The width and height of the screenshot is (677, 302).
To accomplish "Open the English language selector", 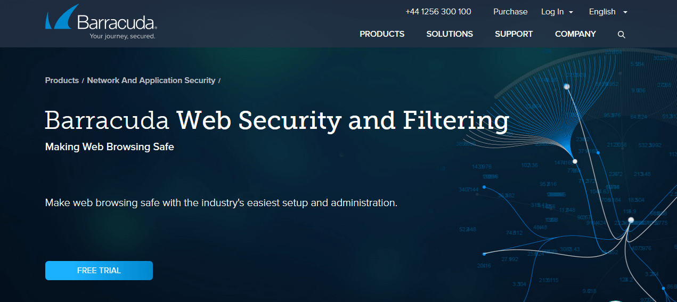I will pyautogui.click(x=608, y=12).
